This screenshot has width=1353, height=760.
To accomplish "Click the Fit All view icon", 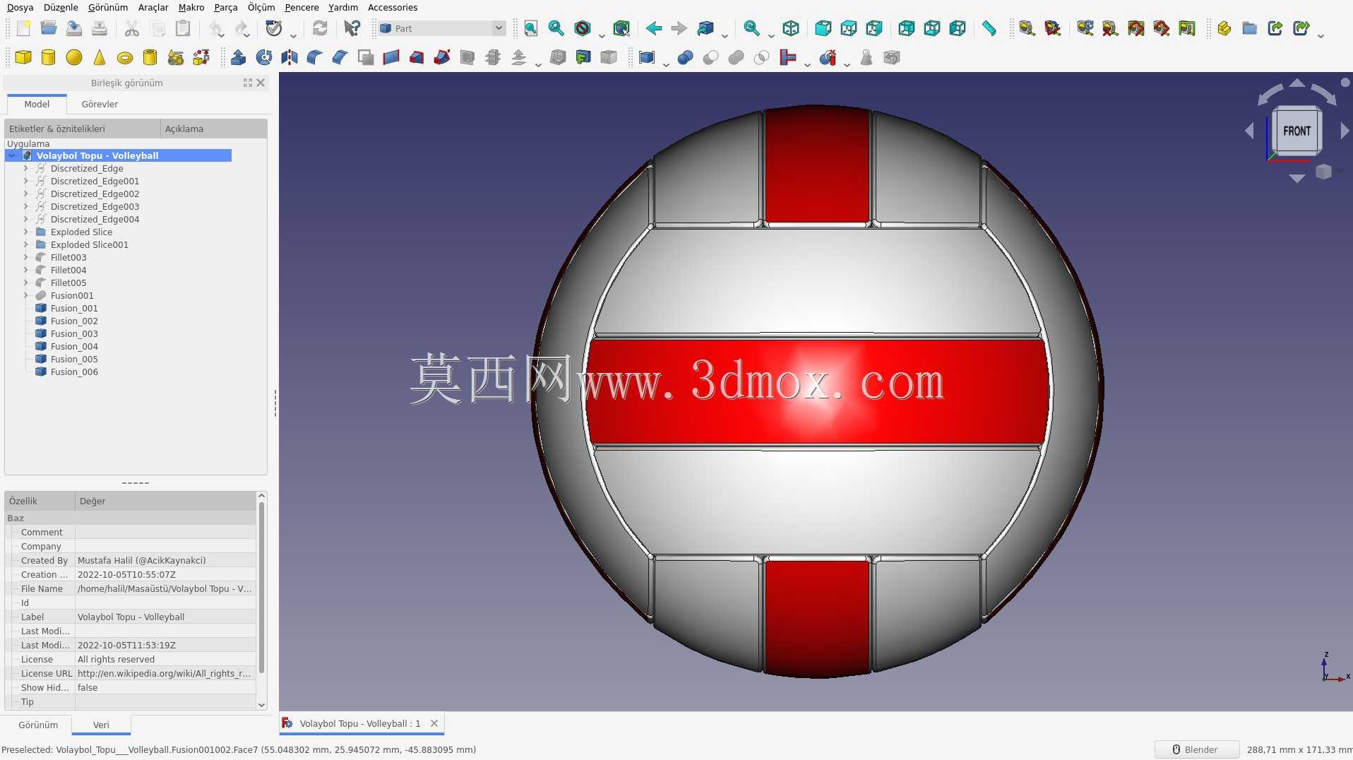I will 531,28.
